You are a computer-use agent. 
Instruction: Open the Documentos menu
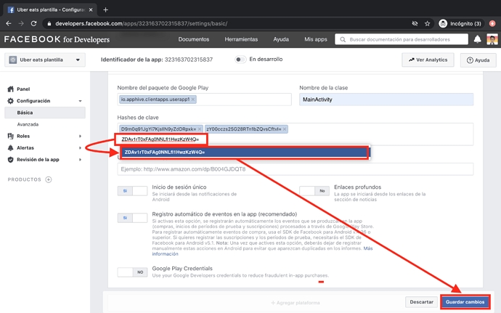point(194,39)
